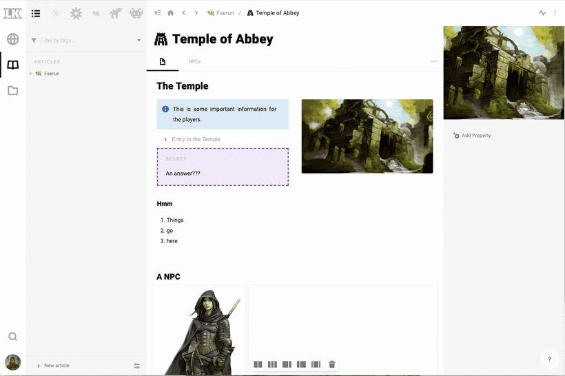Image resolution: width=565 pixels, height=376 pixels.
Task: Open the Filter by tags dropdown arrow
Action: coord(139,41)
